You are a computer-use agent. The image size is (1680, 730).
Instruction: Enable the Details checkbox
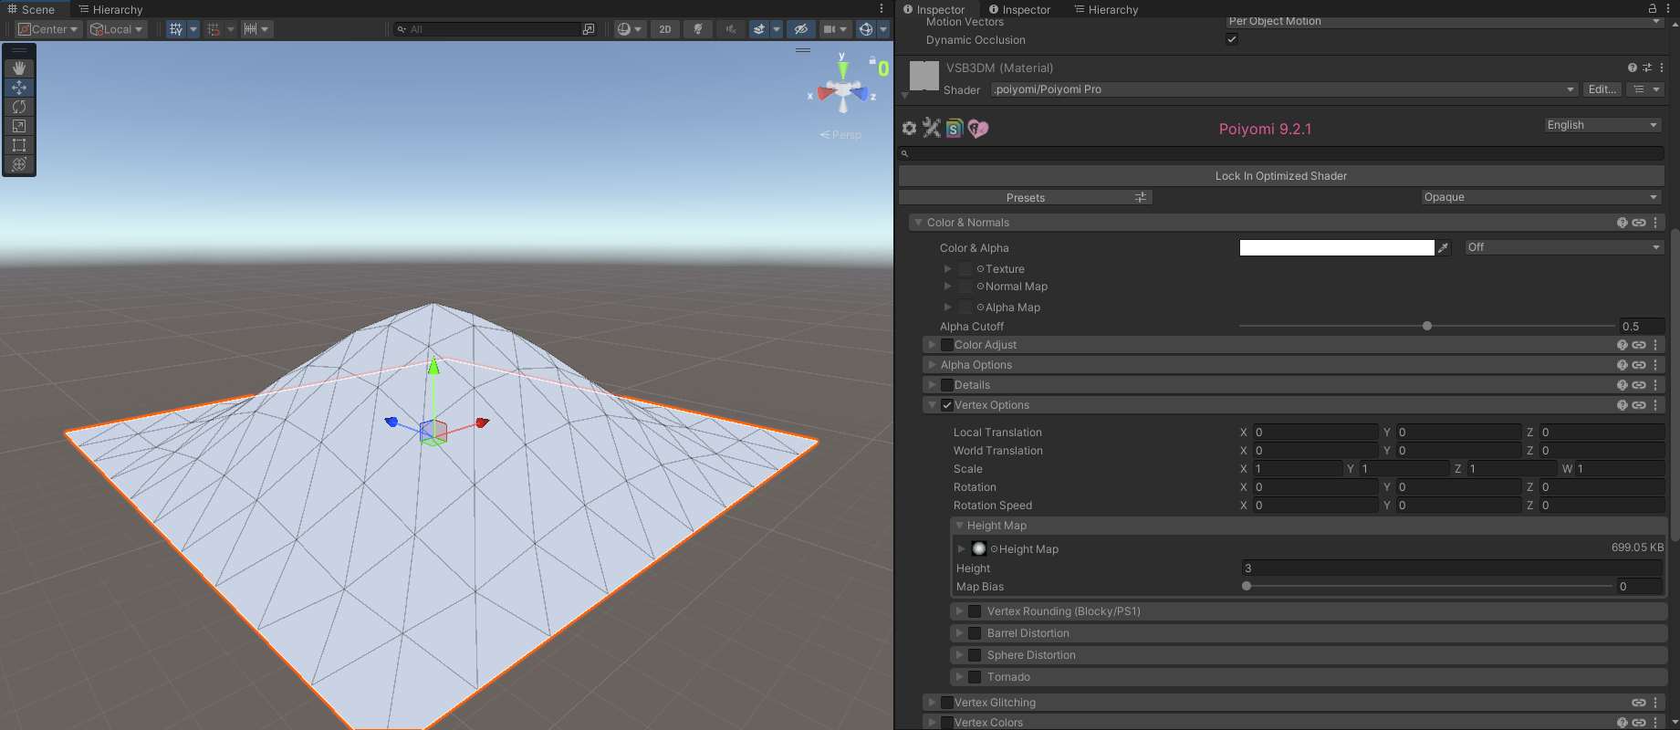[947, 385]
